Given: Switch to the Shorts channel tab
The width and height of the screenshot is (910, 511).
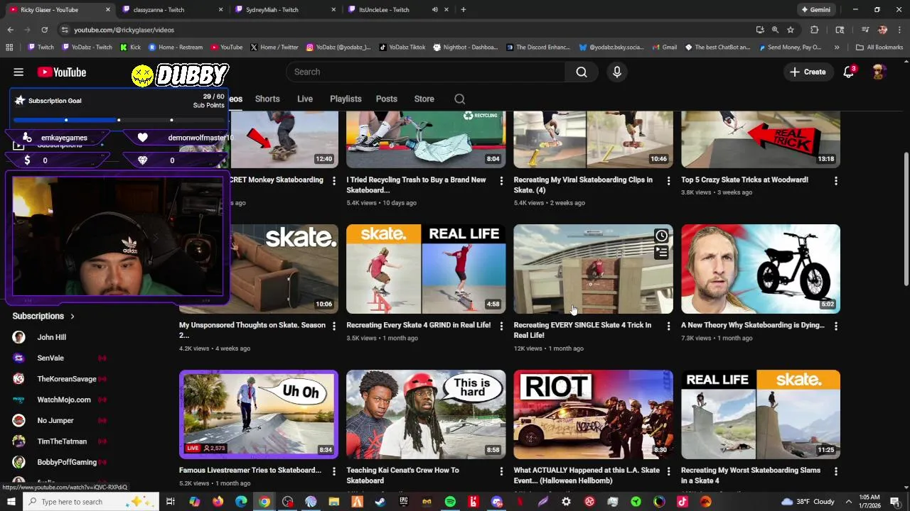Looking at the screenshot, I should pyautogui.click(x=267, y=99).
